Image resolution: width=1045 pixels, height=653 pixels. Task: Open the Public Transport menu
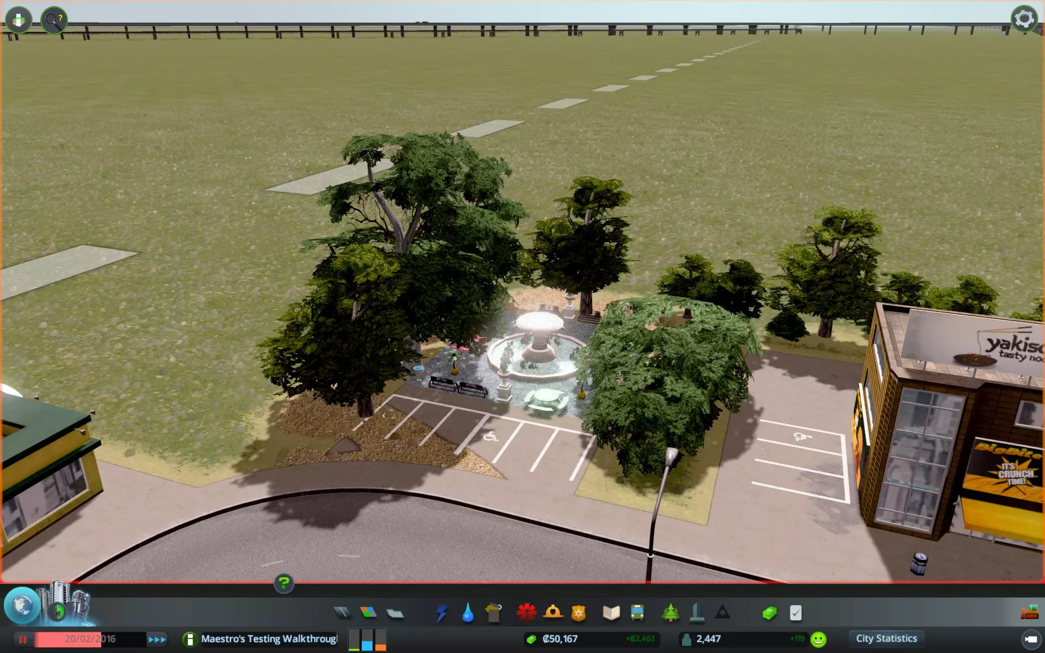coord(637,613)
